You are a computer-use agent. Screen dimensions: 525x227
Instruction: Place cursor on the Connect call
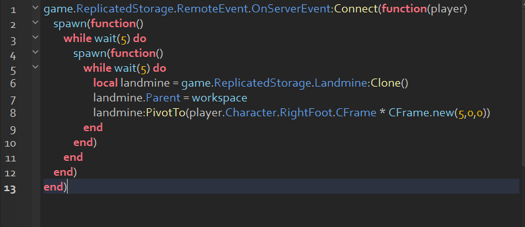point(356,9)
